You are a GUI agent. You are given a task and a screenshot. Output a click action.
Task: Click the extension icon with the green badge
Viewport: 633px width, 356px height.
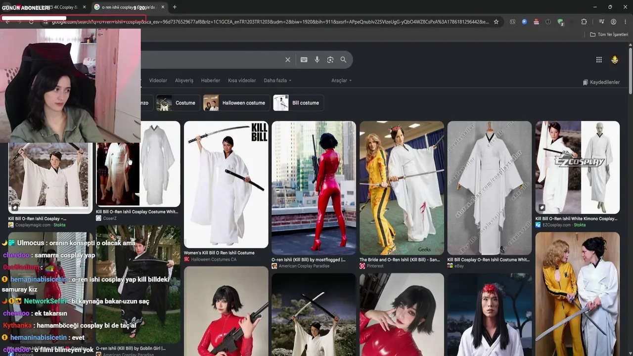560,22
